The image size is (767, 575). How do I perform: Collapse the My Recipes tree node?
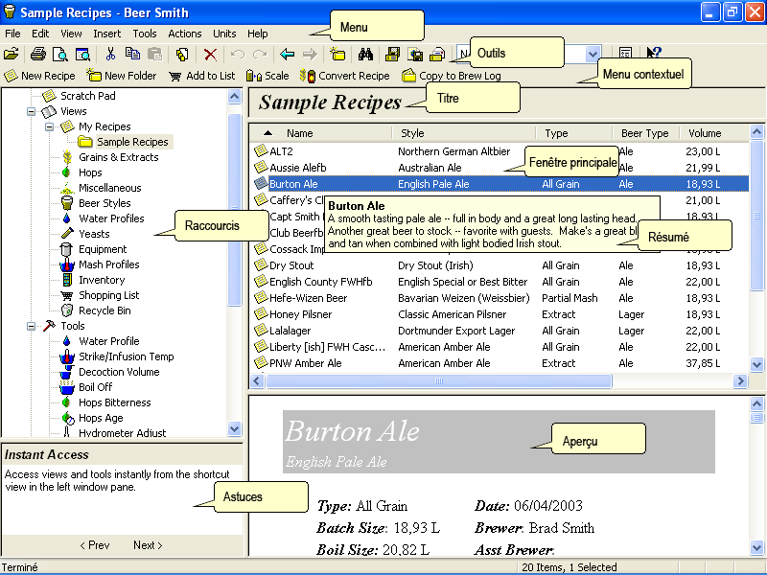50,126
